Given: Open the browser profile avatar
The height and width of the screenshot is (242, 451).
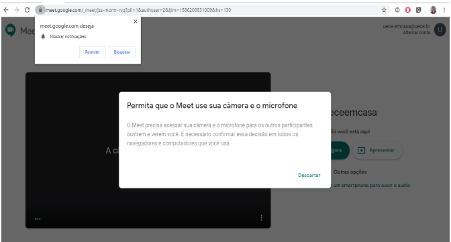Looking at the screenshot, I should 433,10.
